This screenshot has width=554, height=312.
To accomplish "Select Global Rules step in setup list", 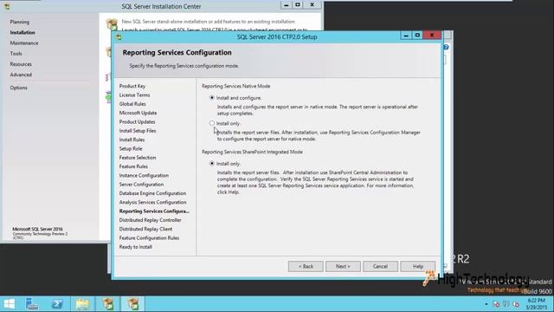I will click(x=132, y=104).
